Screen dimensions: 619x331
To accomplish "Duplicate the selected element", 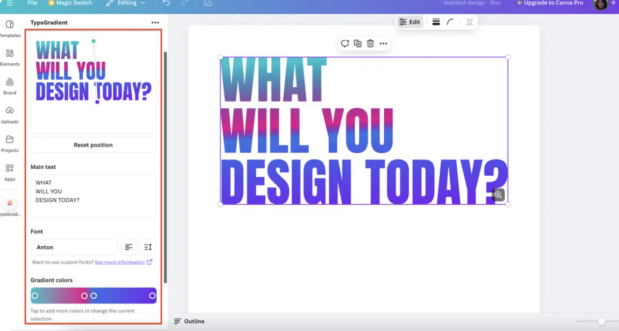I will (x=358, y=43).
